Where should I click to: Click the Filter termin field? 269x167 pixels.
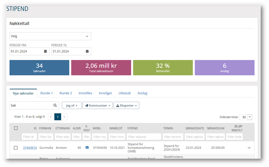(x=173, y=137)
